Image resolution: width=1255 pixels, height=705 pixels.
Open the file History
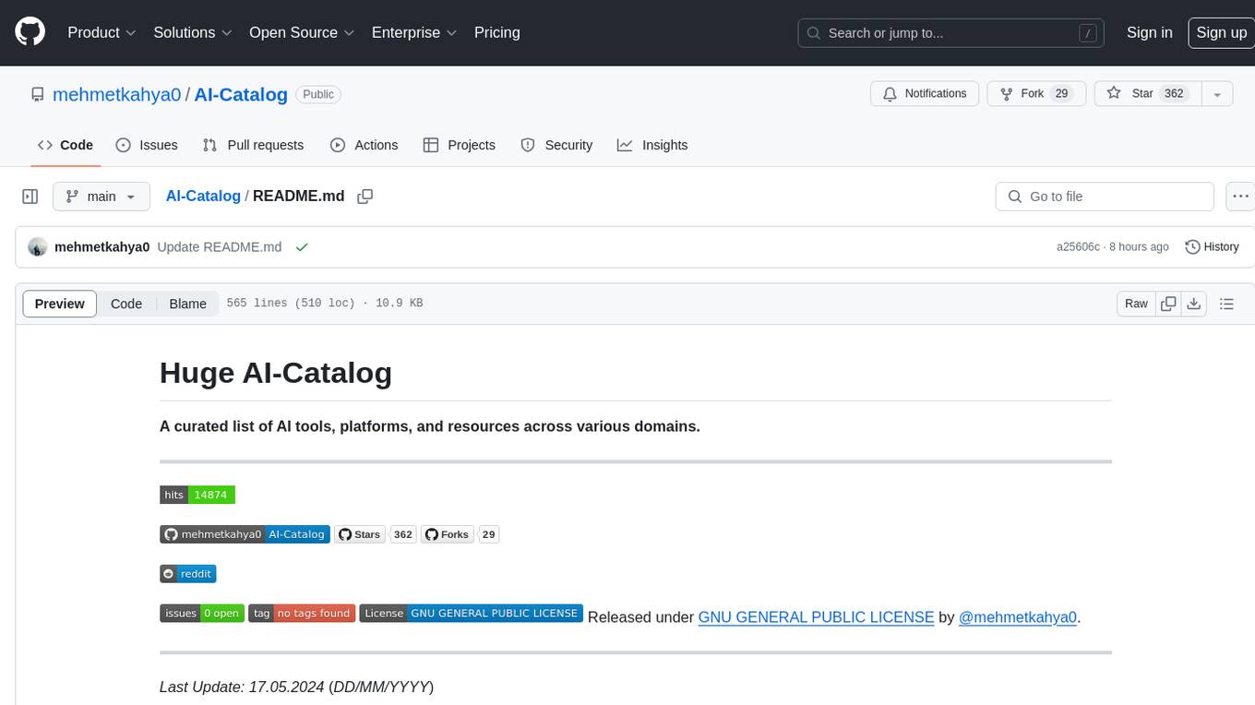(x=1212, y=247)
